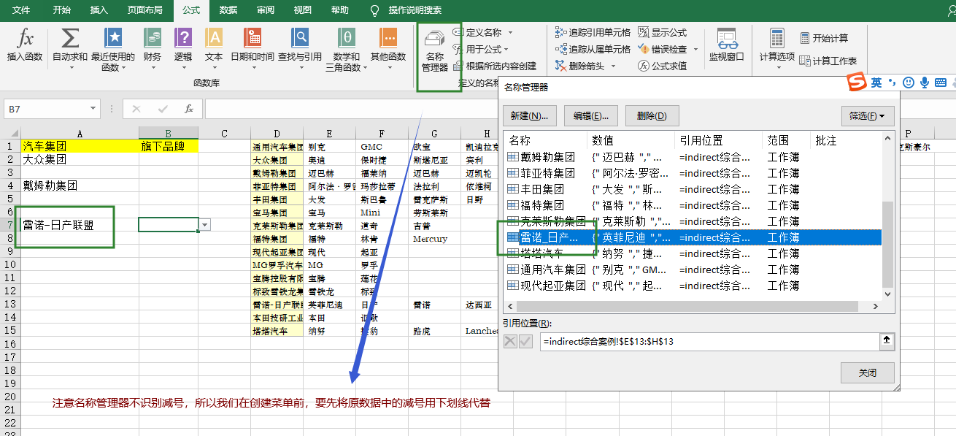The height and width of the screenshot is (436, 956).
Task: Open the Name Manager (名称管理器) ribbon button
Action: tap(435, 50)
